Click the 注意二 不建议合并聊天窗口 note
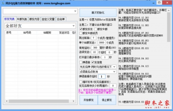 coord(95,25)
